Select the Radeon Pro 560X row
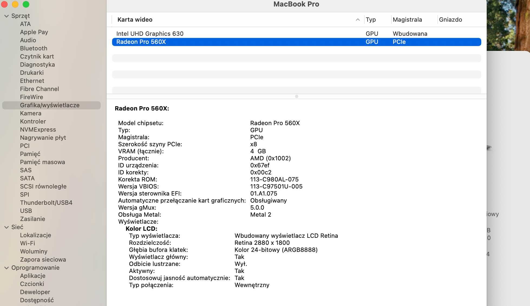The width and height of the screenshot is (530, 306). click(296, 42)
